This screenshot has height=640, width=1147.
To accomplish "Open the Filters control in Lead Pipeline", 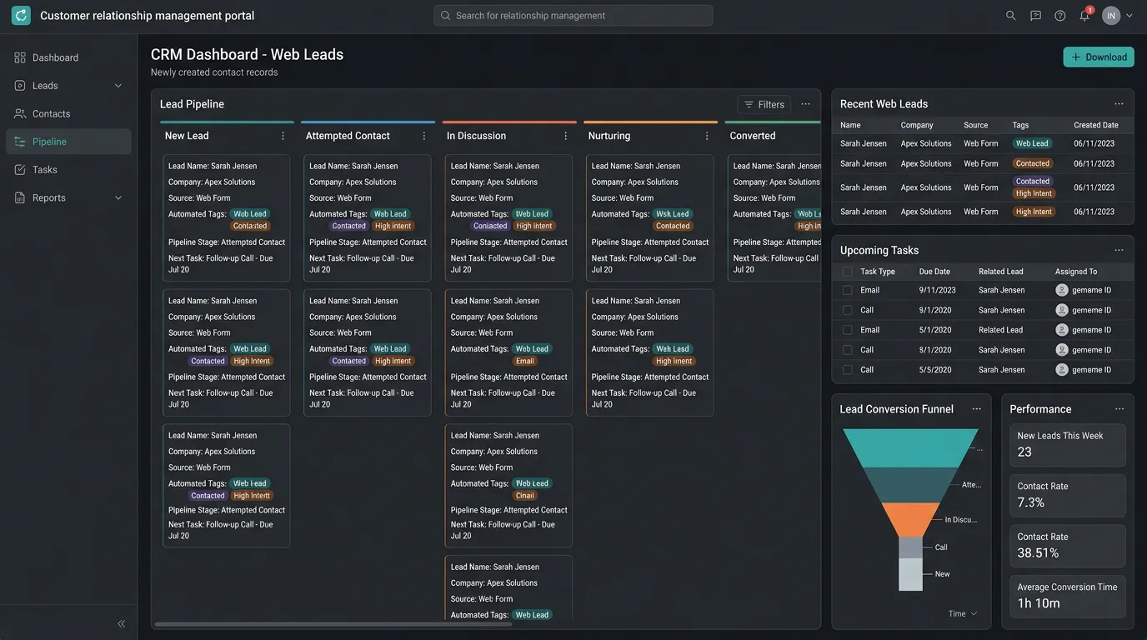I will (x=764, y=104).
